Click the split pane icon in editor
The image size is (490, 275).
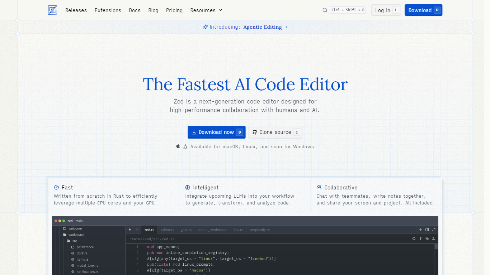pyautogui.click(x=427, y=230)
